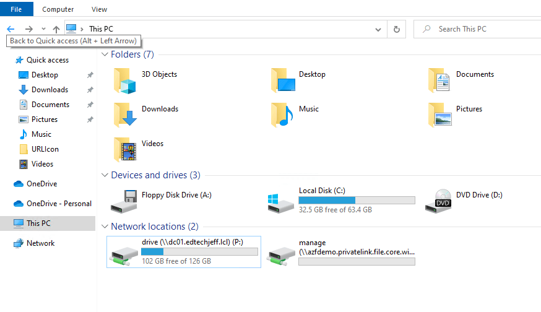The height and width of the screenshot is (312, 541).
Task: Select the manage network share icon
Action: coord(282,253)
